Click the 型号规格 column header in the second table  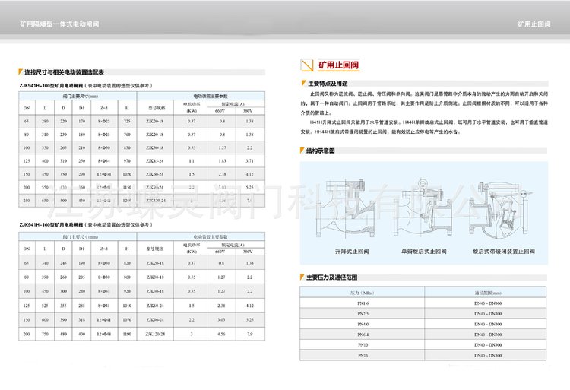155,248
